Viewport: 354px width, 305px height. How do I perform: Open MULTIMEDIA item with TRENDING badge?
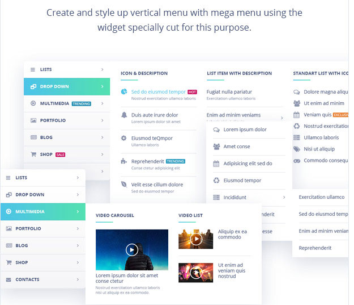pyautogui.click(x=67, y=103)
